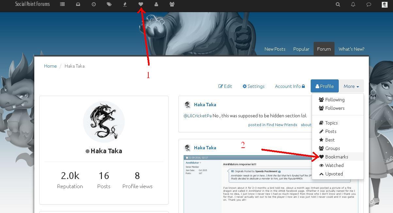This screenshot has height=213, width=393.
Task: Open profile Settings link
Action: pos(254,86)
